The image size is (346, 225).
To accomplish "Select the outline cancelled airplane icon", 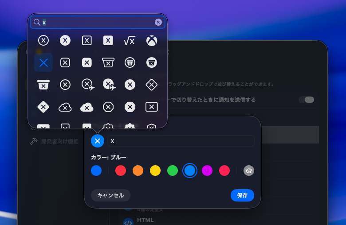I will click(88, 85).
